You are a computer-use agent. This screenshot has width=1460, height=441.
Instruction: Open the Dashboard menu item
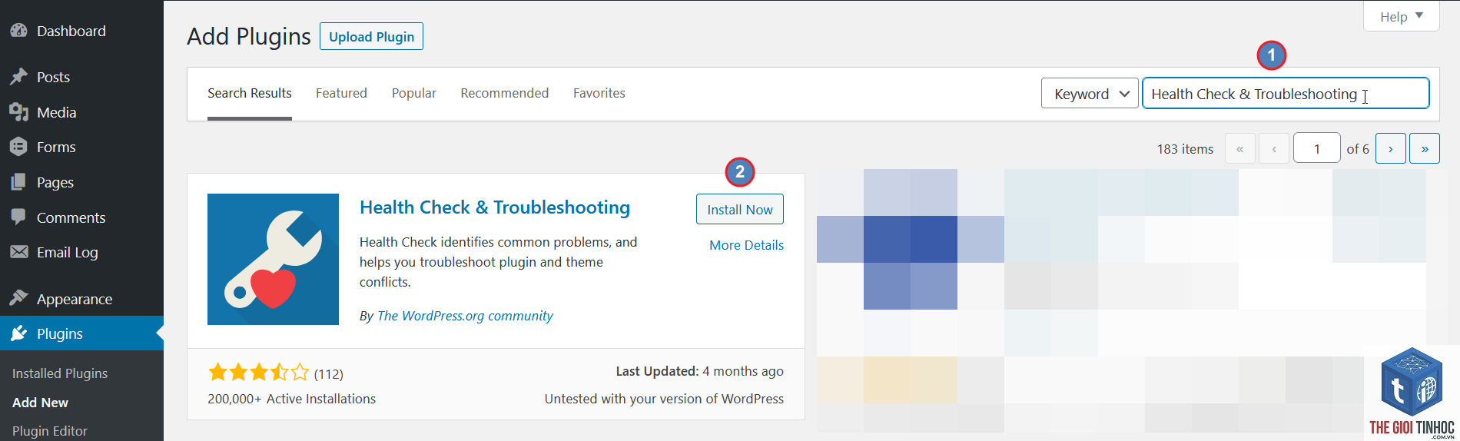[81, 31]
